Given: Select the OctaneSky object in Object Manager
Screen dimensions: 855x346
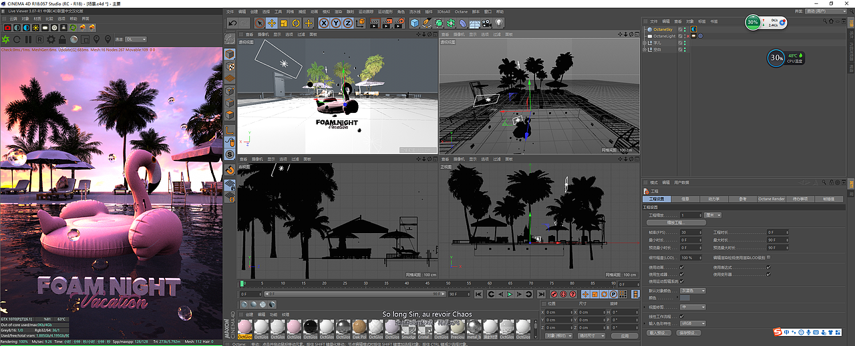Looking at the screenshot, I should (x=663, y=29).
